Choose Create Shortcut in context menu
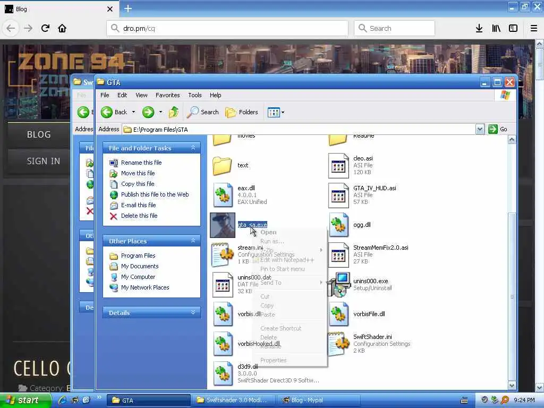The width and height of the screenshot is (544, 408). pyautogui.click(x=280, y=328)
